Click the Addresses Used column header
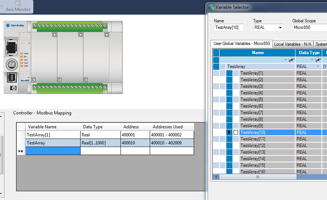Image resolution: width=327 pixels, height=200 pixels. (172, 127)
